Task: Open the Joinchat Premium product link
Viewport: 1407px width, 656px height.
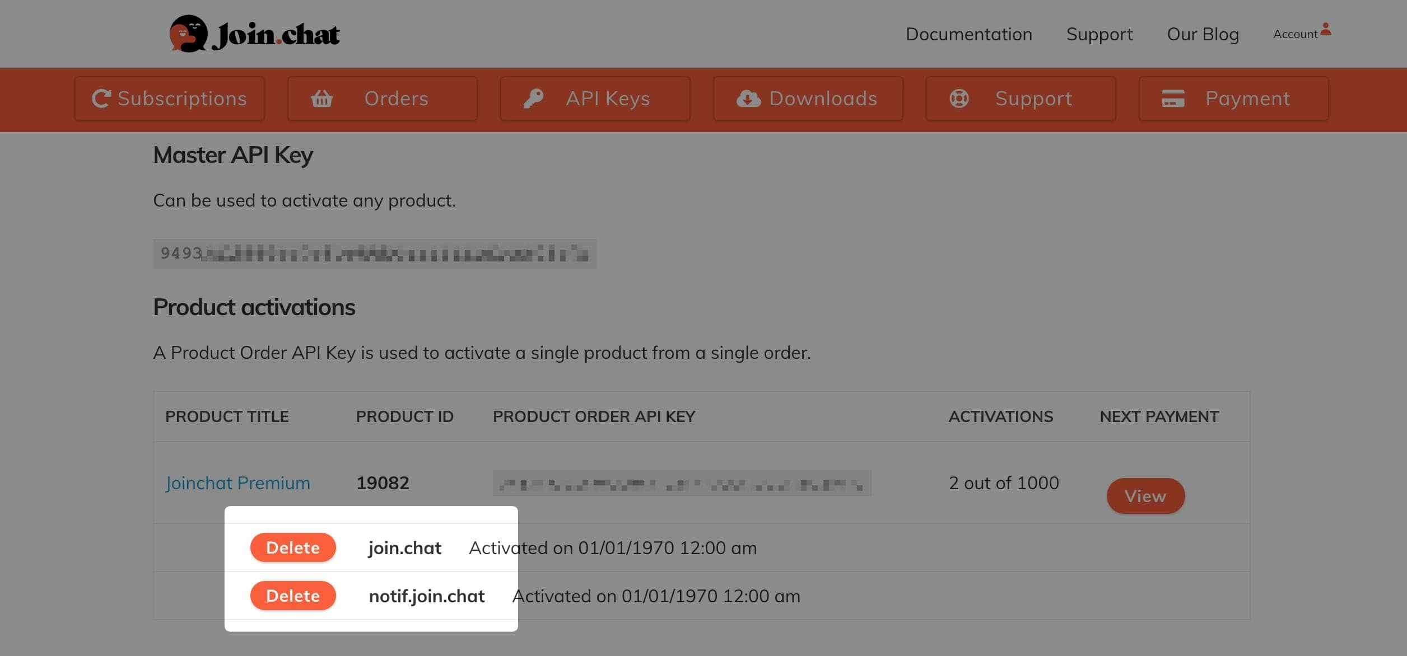Action: (x=237, y=482)
